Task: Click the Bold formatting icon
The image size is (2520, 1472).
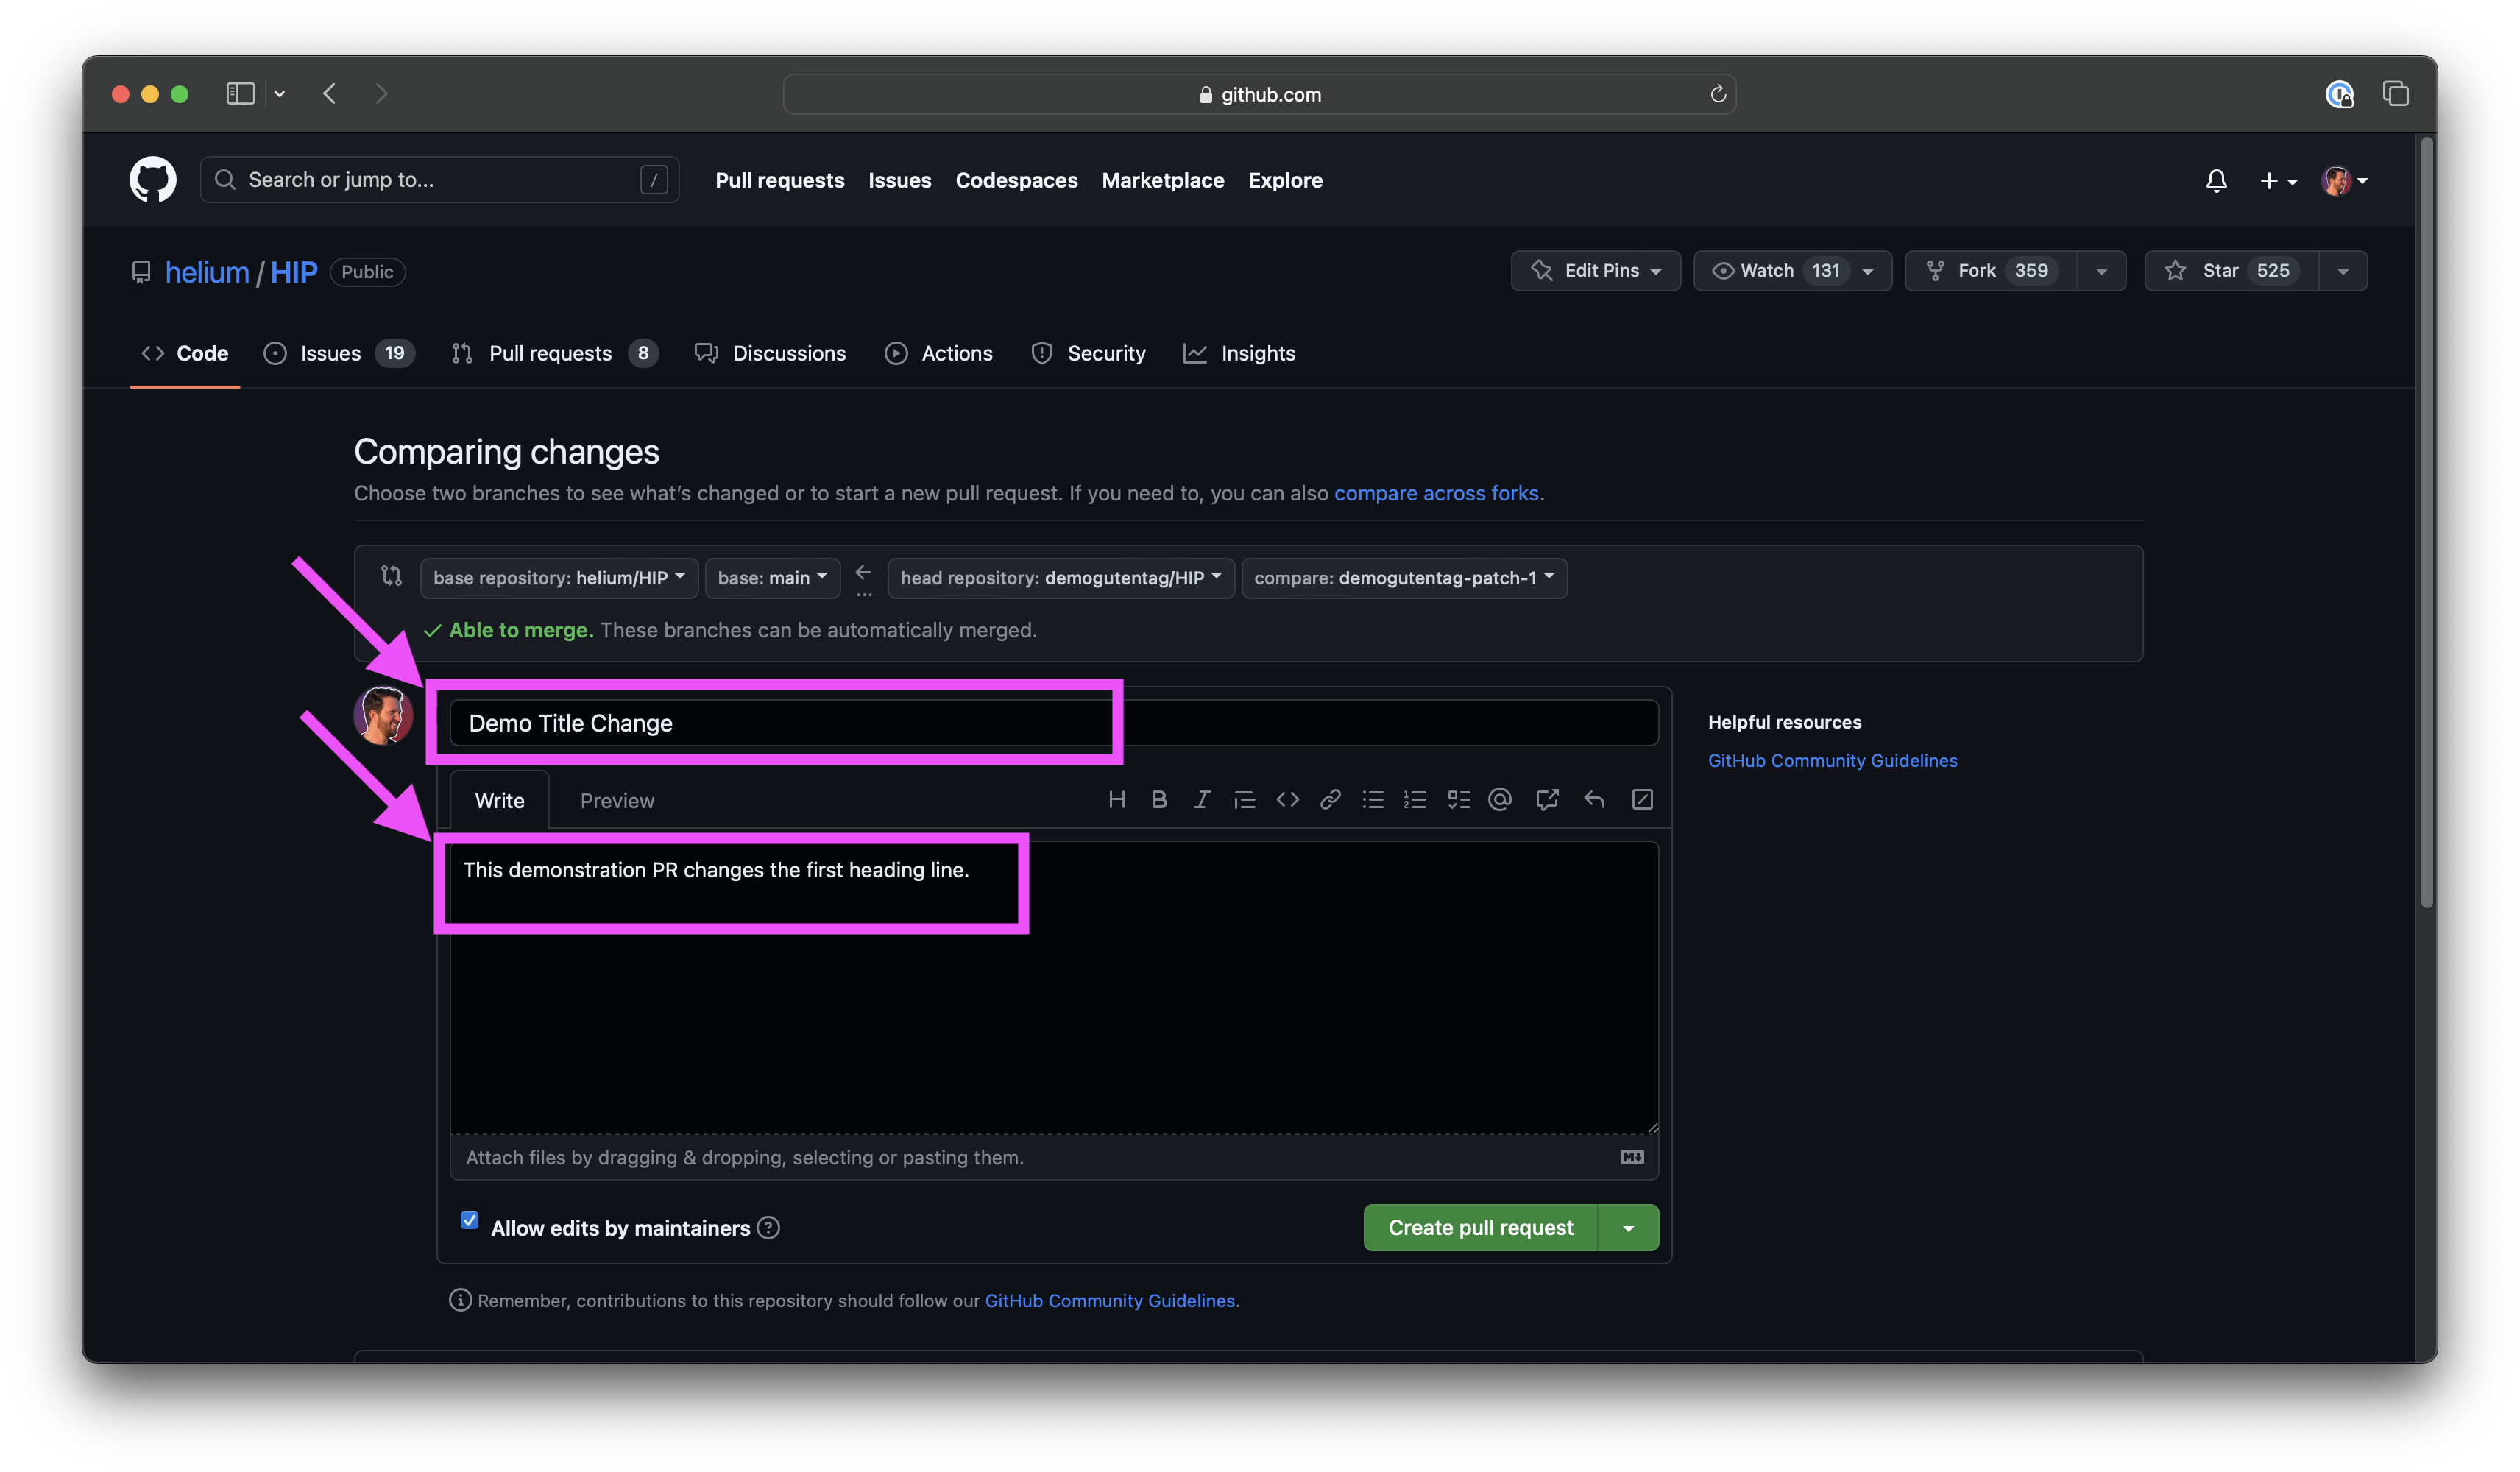Action: click(x=1159, y=799)
